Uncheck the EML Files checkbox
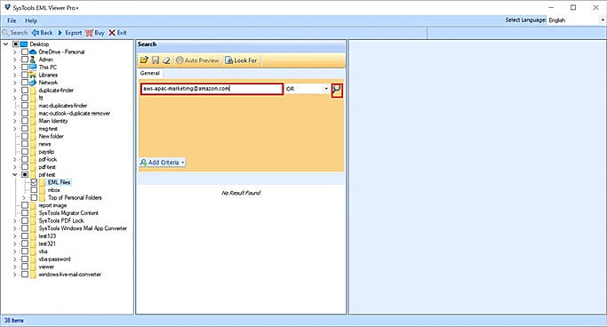The width and height of the screenshot is (607, 327). pyautogui.click(x=34, y=182)
